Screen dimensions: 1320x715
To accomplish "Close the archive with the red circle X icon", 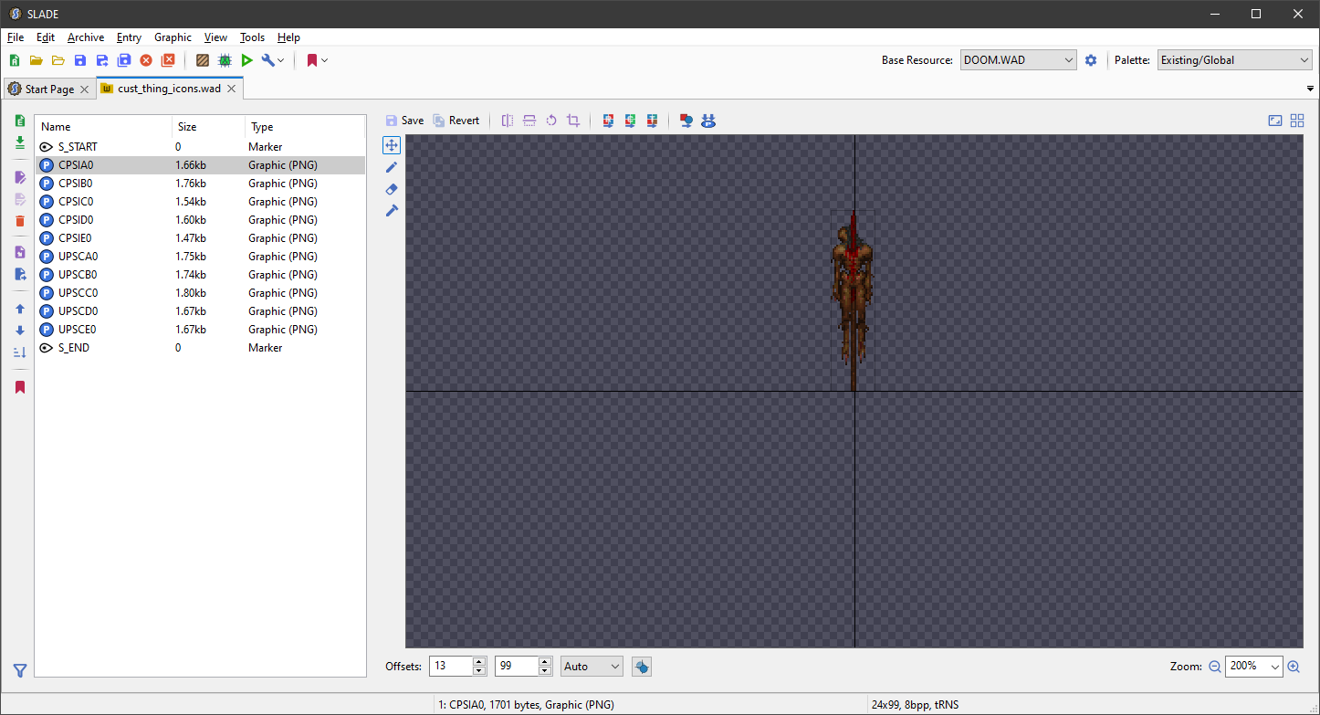I will click(146, 60).
